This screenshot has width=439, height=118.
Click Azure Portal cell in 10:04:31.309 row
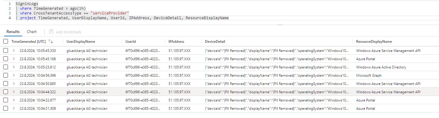[365, 109]
